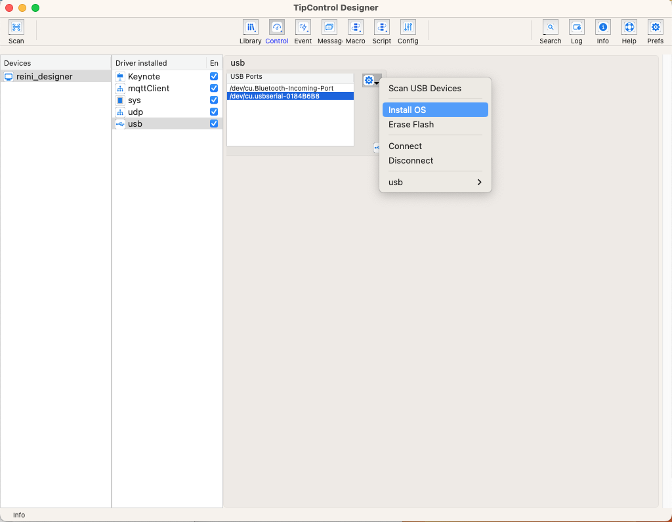
Task: Open the Library toolbar icon
Action: [251, 28]
